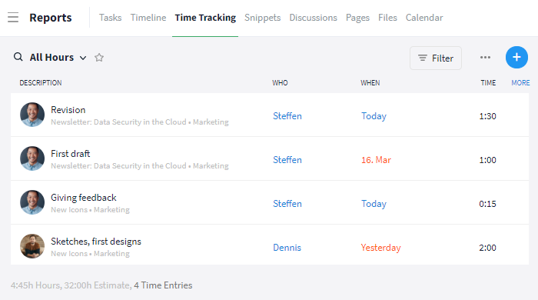Click Today date in Giving feedback row
Screen dimensions: 538x300
[374, 205]
